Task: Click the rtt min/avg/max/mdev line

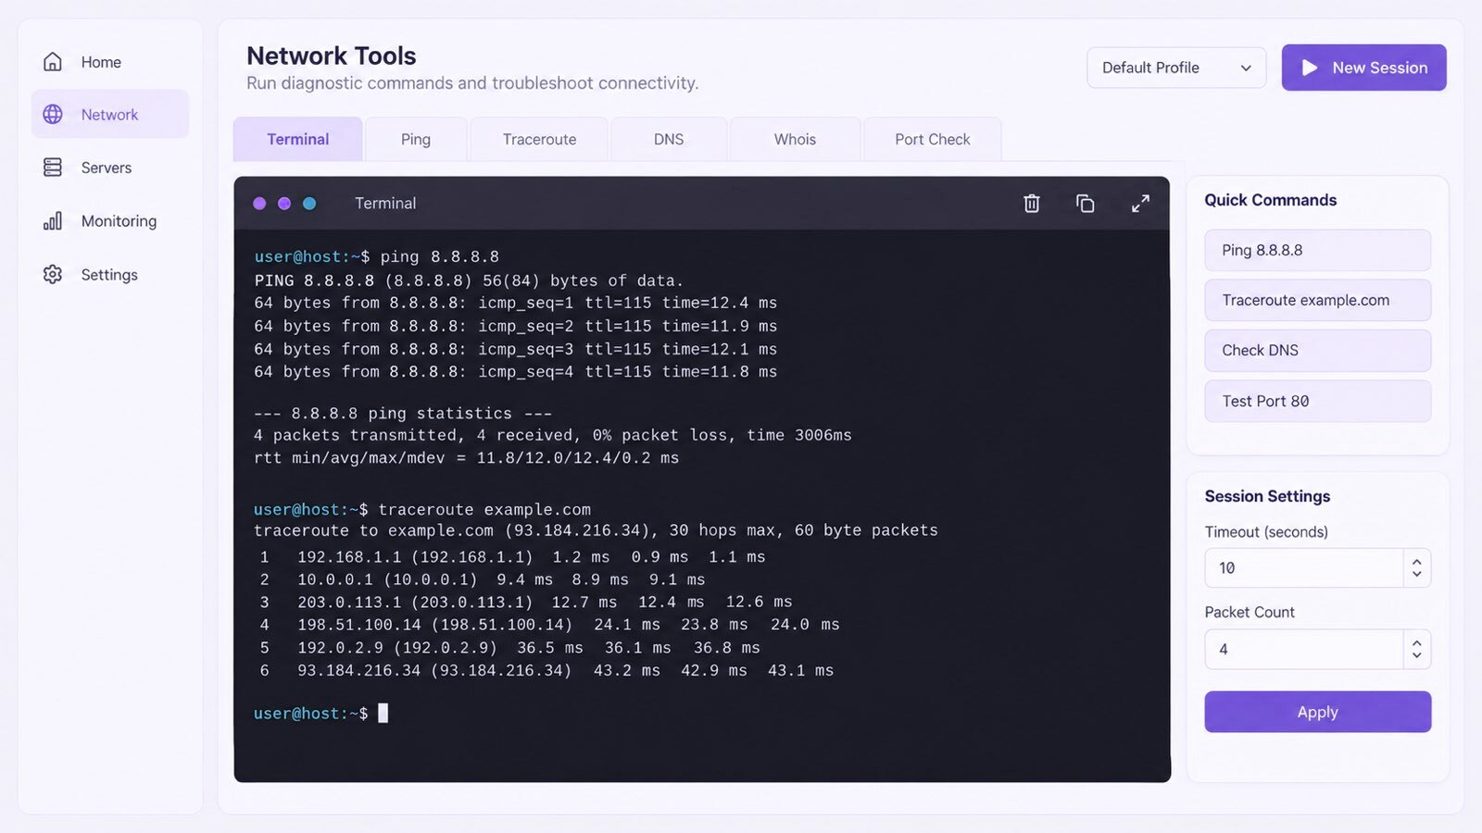Action: pyautogui.click(x=467, y=458)
